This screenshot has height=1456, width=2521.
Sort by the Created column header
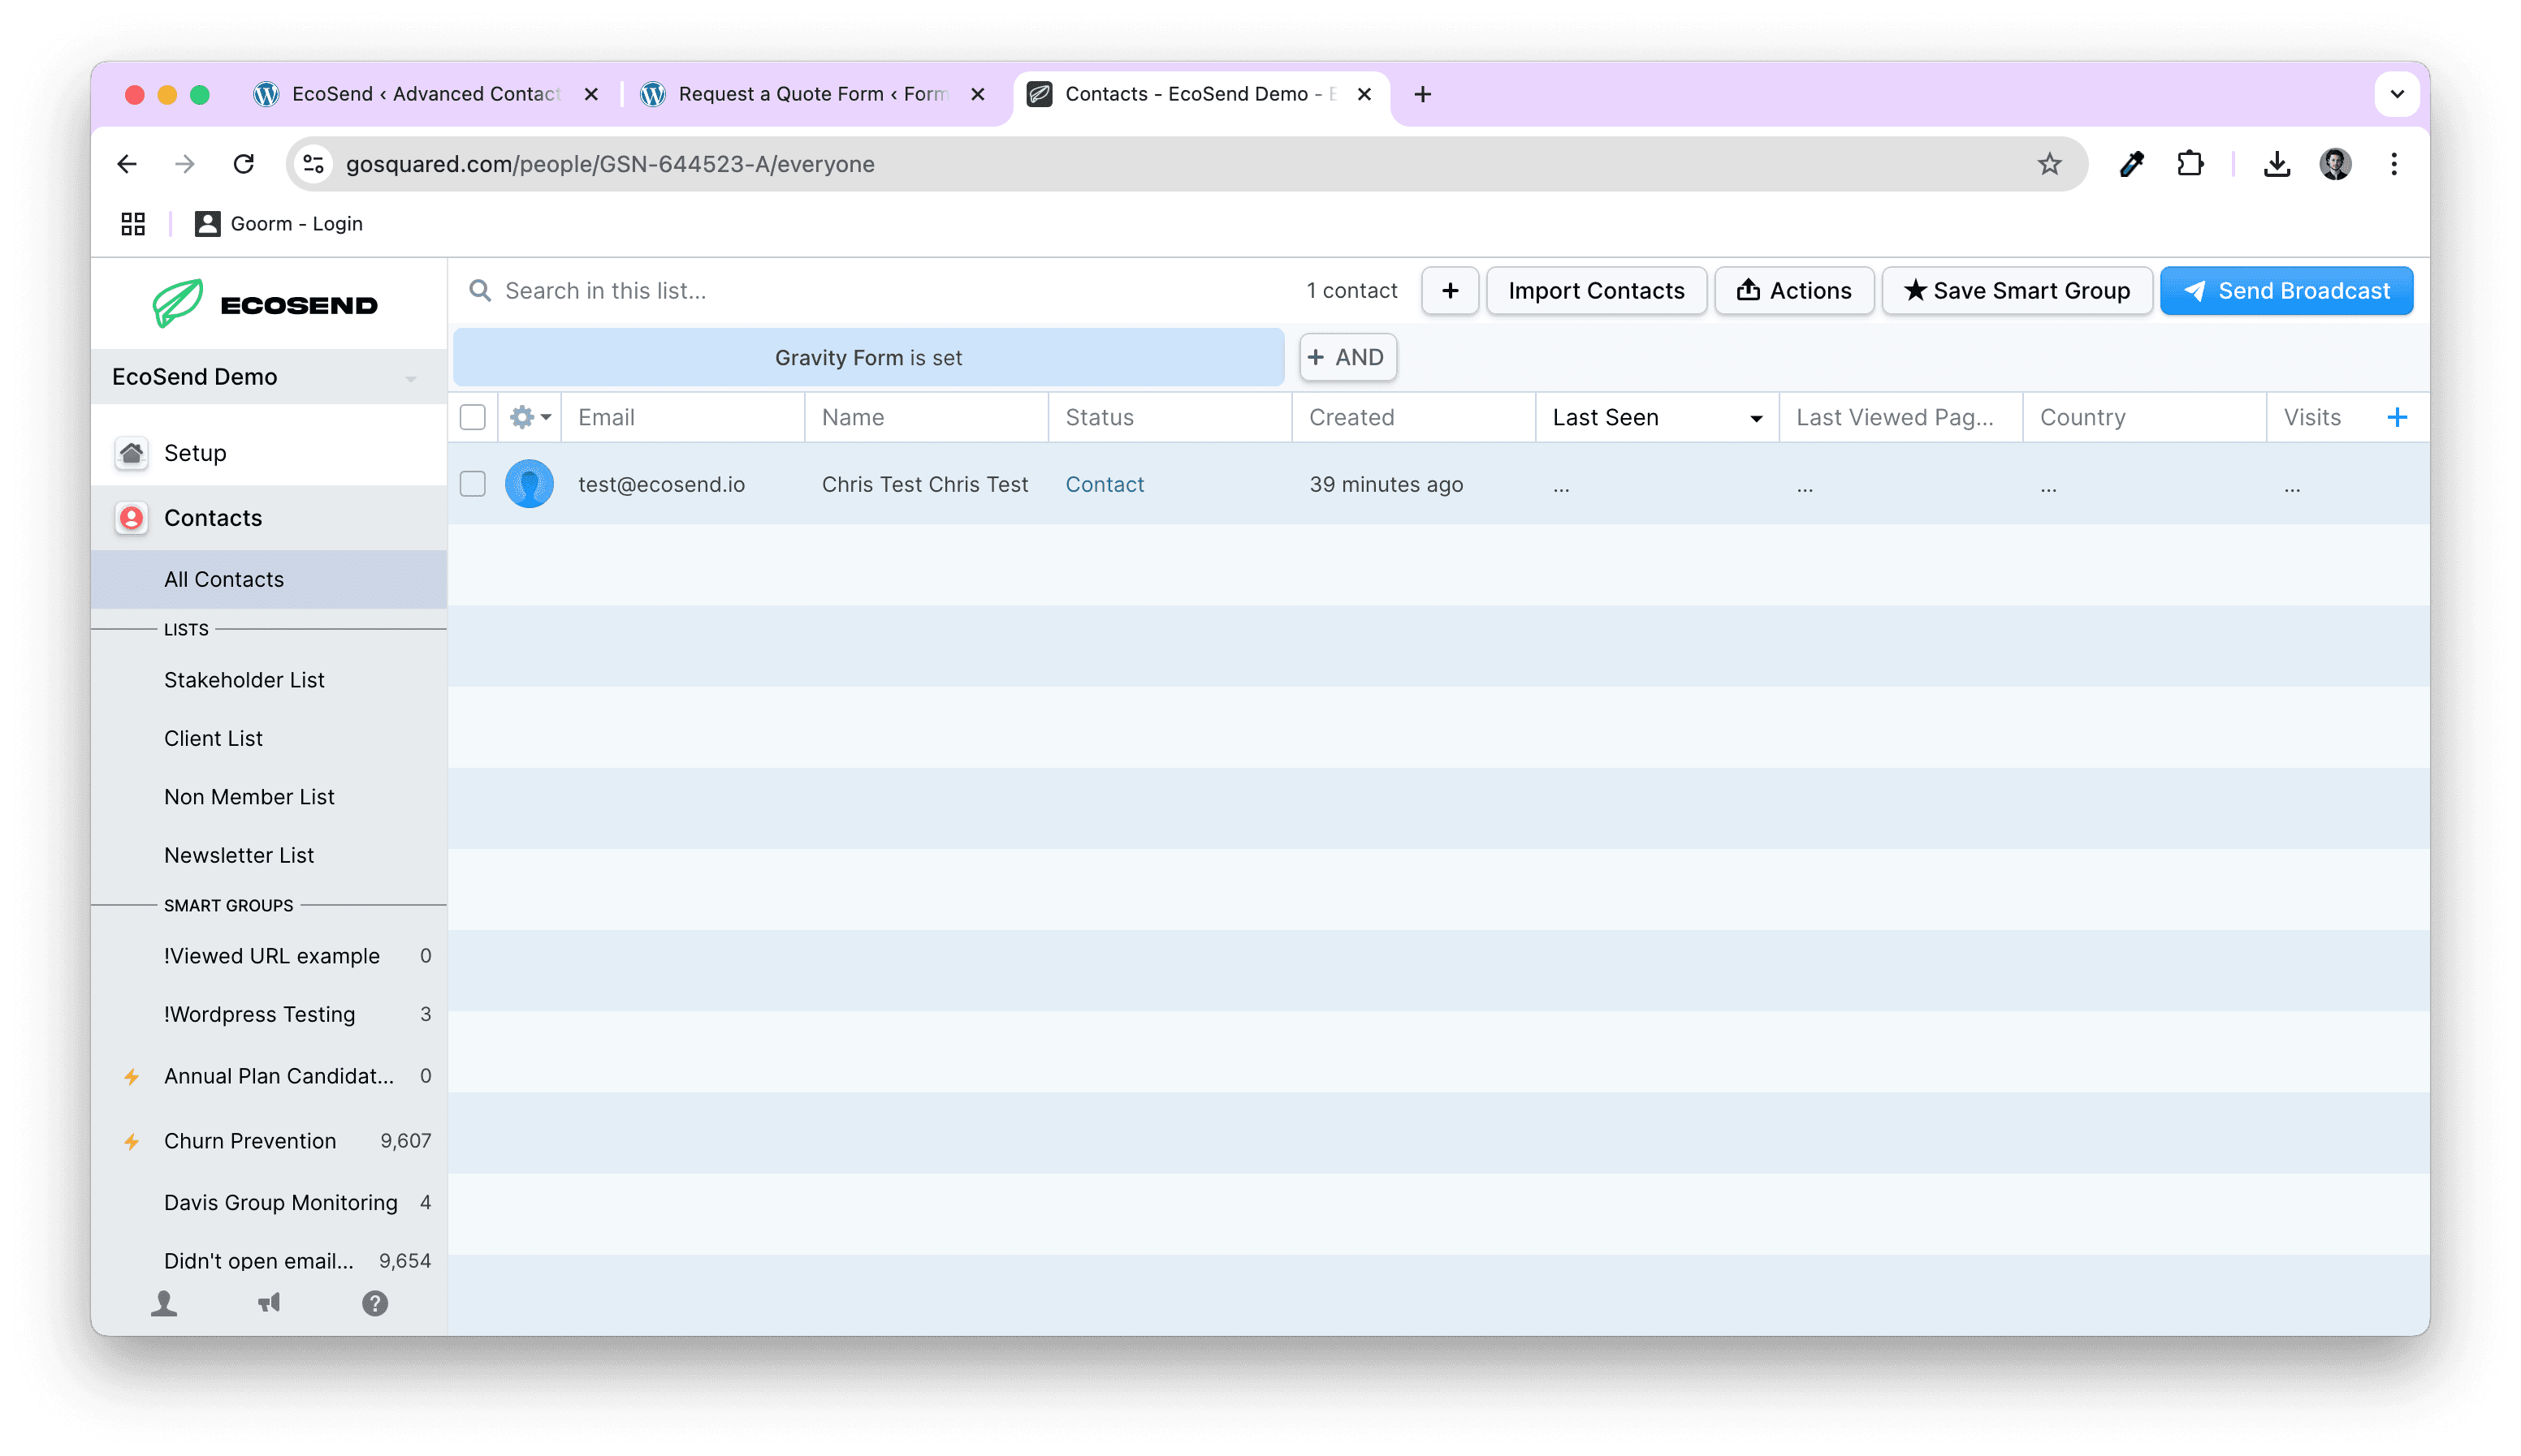coord(1412,417)
